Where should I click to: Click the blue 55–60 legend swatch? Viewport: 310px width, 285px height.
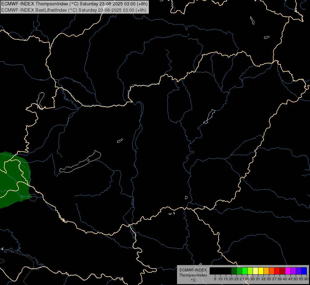pyautogui.click(x=304, y=271)
